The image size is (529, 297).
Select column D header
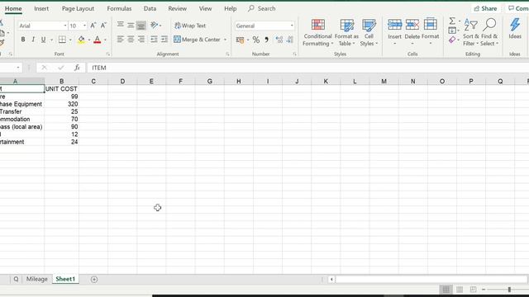coord(122,81)
